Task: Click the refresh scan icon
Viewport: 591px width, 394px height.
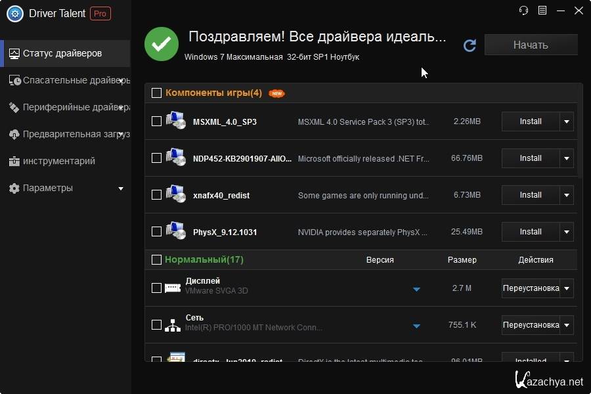Action: [x=469, y=45]
